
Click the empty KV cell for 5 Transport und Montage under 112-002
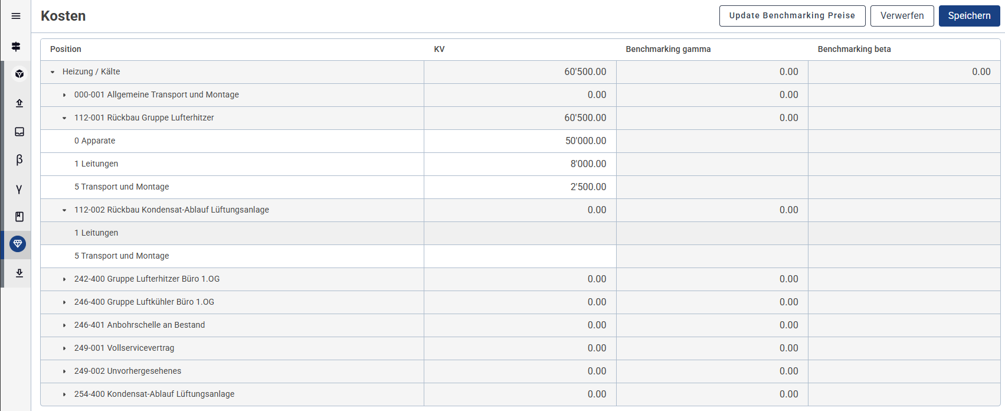(x=520, y=256)
